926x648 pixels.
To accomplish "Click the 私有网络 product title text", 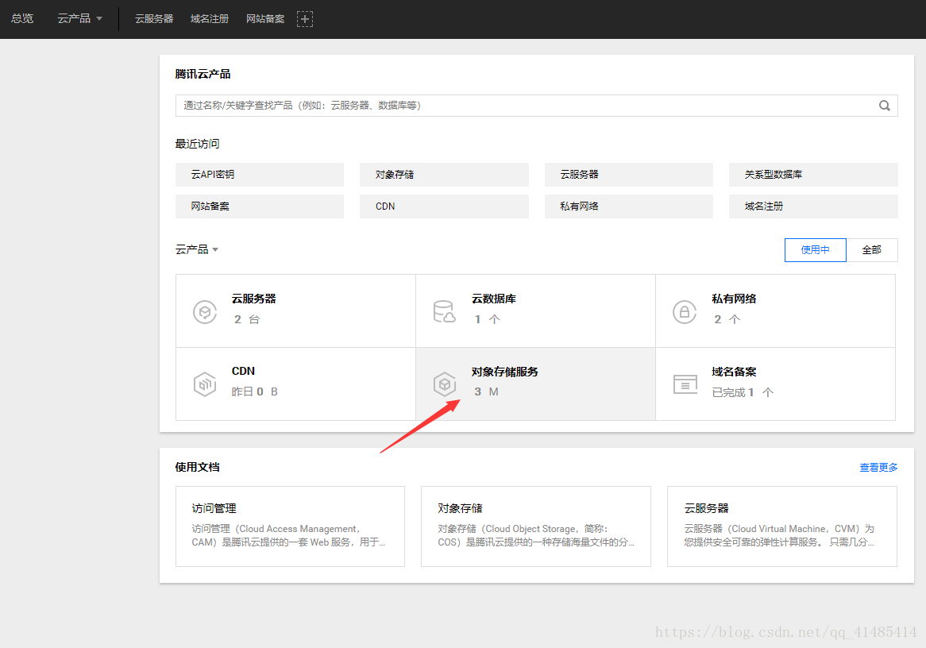I will 734,299.
